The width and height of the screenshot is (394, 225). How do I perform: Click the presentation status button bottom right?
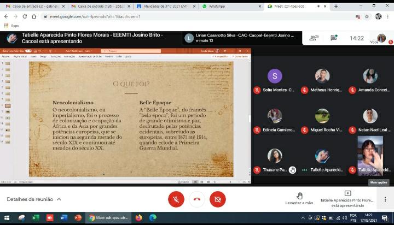(x=347, y=199)
